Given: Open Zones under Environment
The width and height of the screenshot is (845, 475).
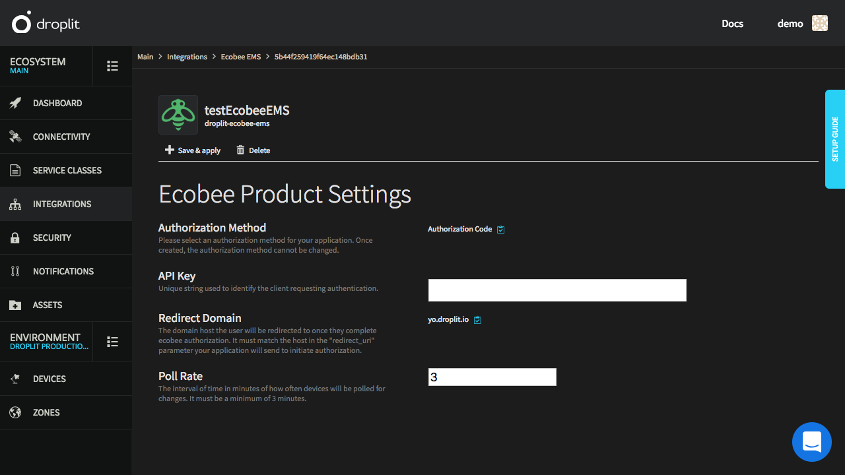Looking at the screenshot, I should point(66,412).
